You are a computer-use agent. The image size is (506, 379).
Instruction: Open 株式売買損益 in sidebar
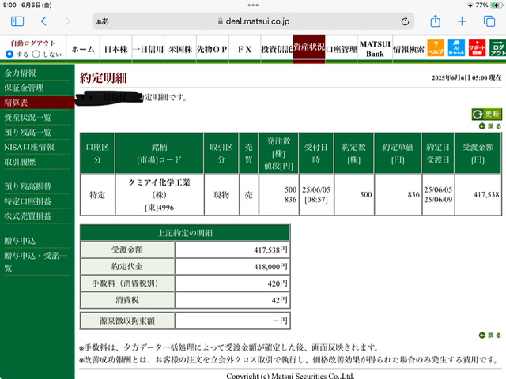(28, 216)
